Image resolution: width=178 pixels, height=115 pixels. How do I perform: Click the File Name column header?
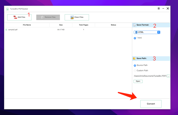27,25
